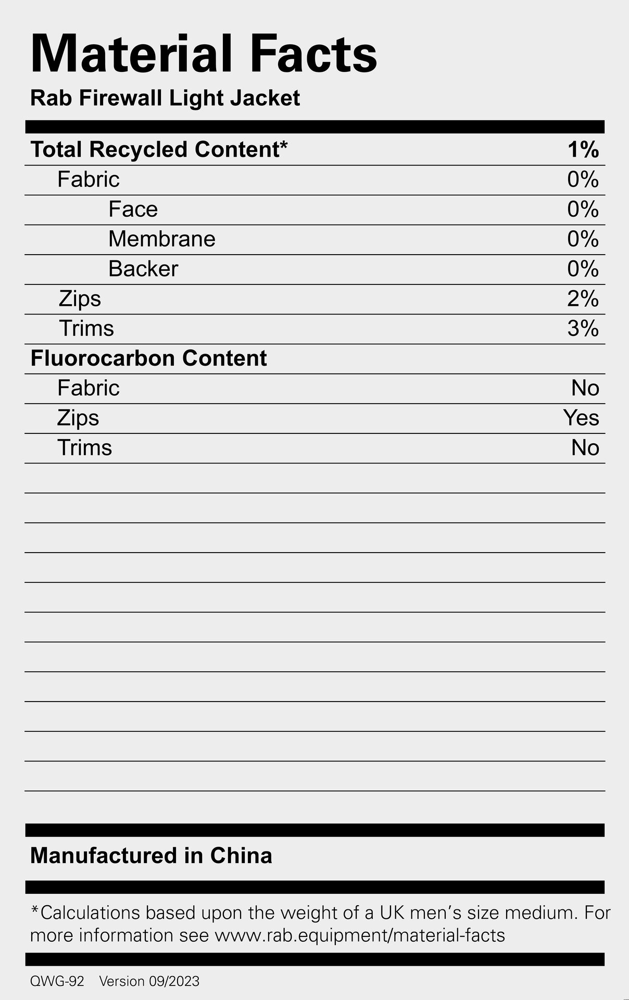
Task: Select the 'Backer' row label
Action: click(x=143, y=269)
